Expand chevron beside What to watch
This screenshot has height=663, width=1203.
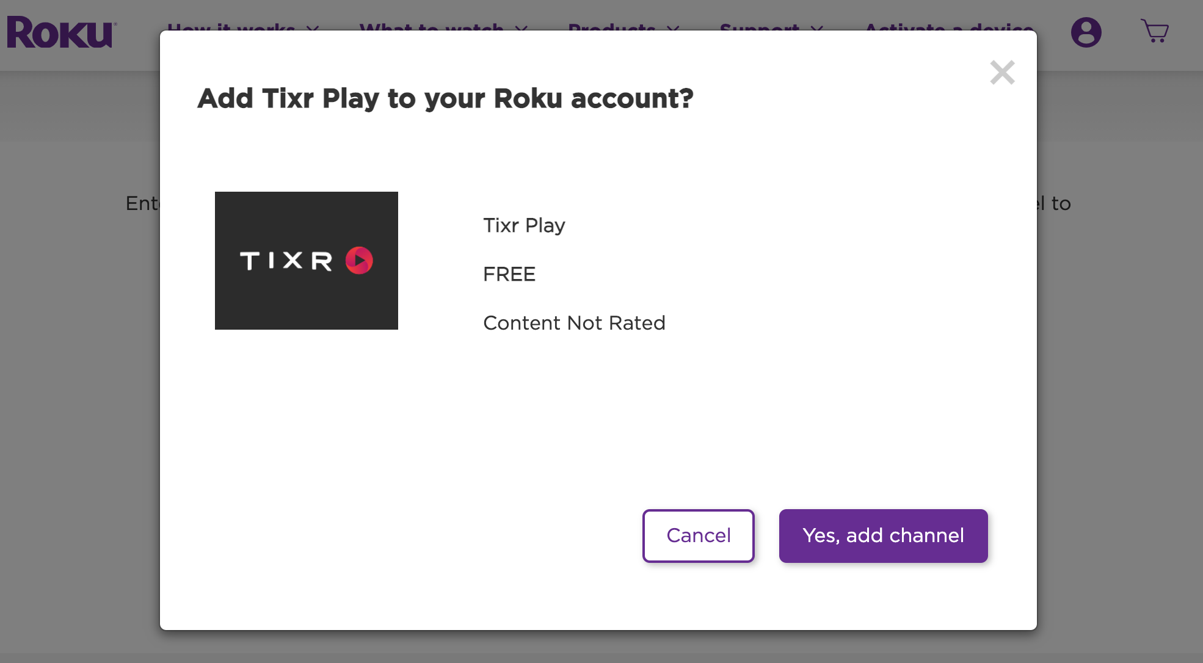521,27
